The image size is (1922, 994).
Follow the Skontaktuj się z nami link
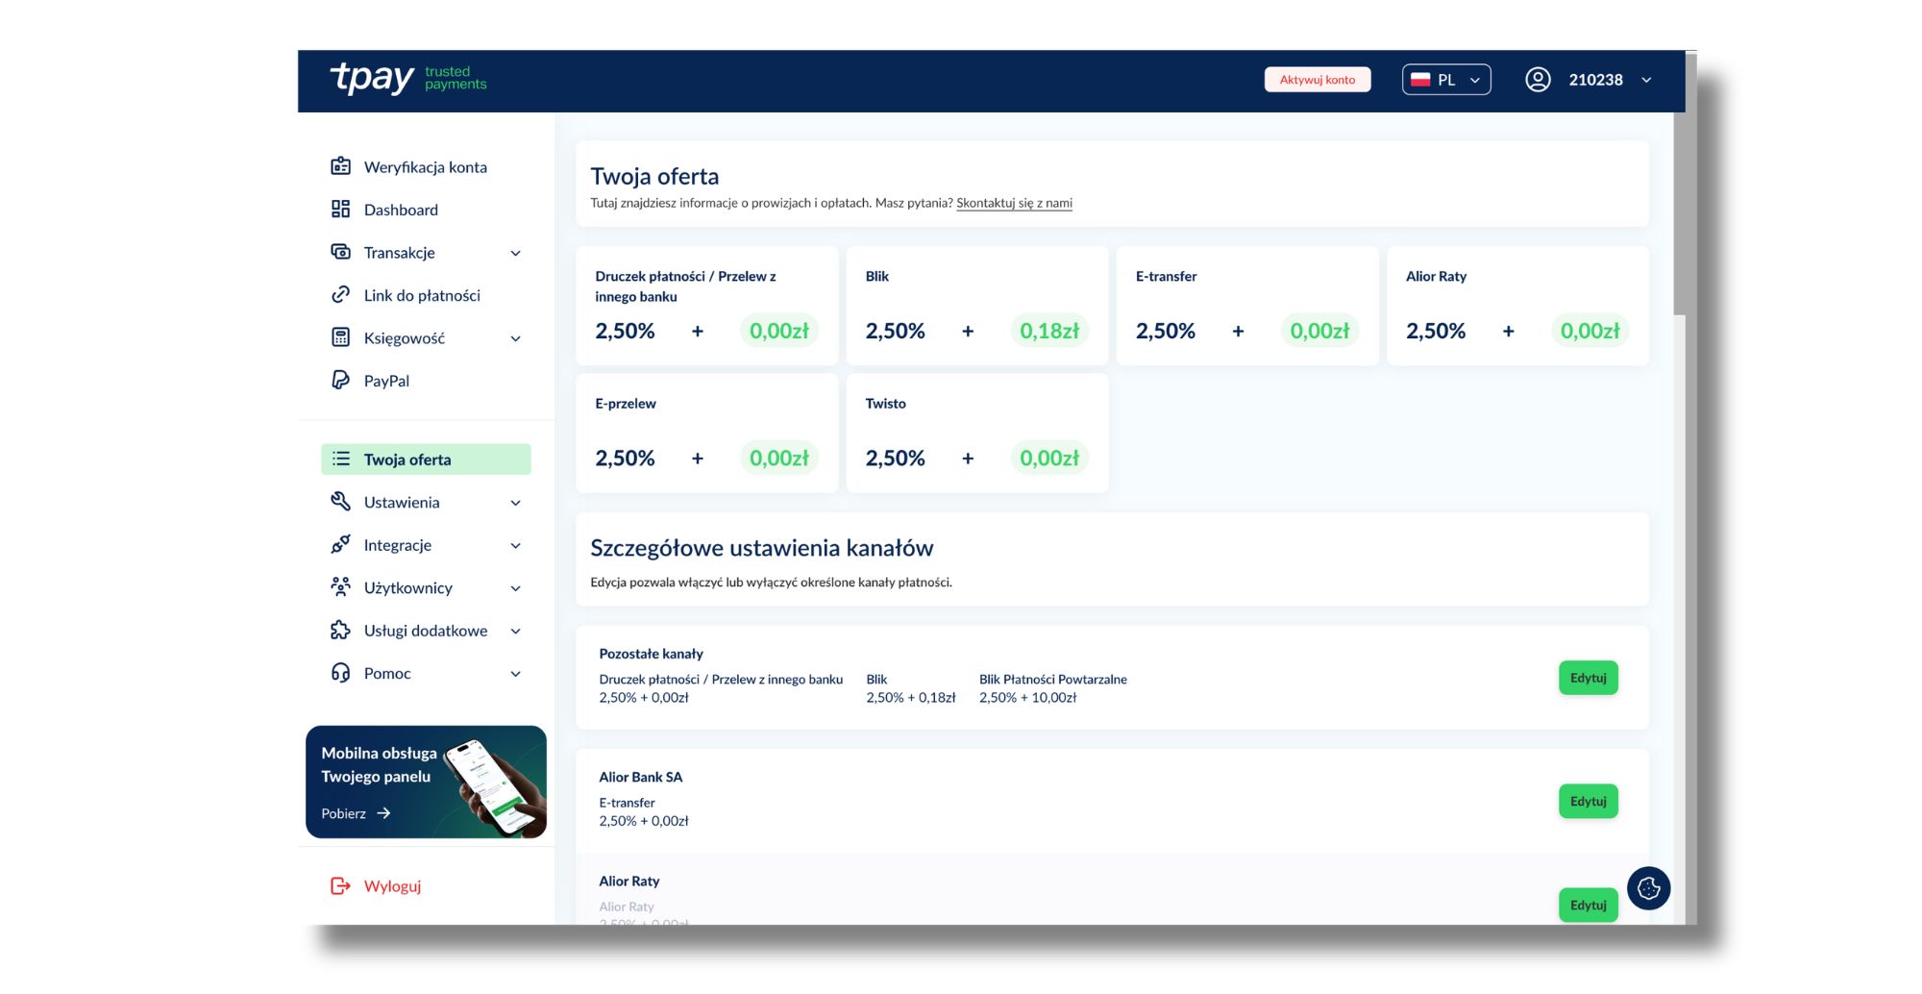[1014, 203]
